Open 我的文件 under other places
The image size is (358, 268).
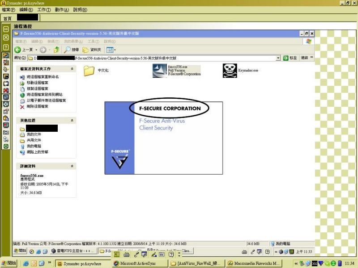click(x=34, y=134)
